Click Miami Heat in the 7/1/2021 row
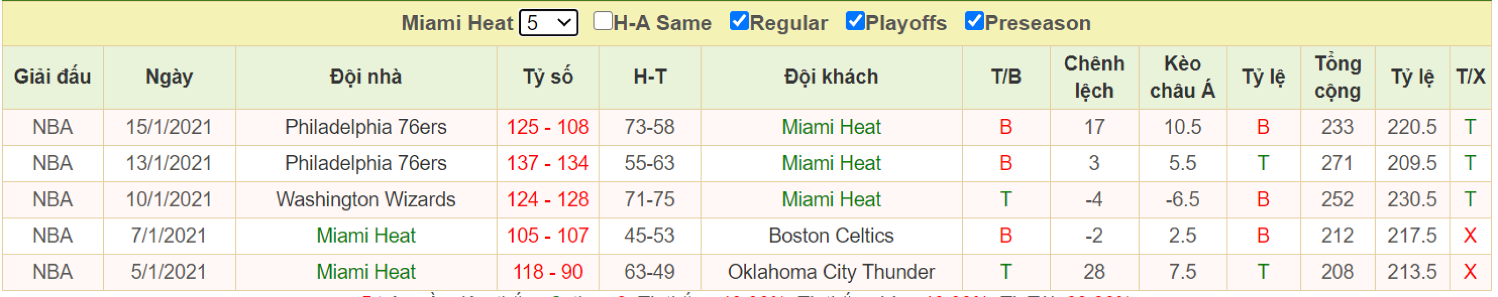 click(x=366, y=235)
